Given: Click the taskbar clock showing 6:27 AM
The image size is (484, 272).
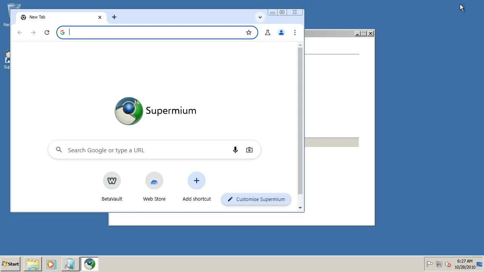Looking at the screenshot, I should (x=465, y=264).
